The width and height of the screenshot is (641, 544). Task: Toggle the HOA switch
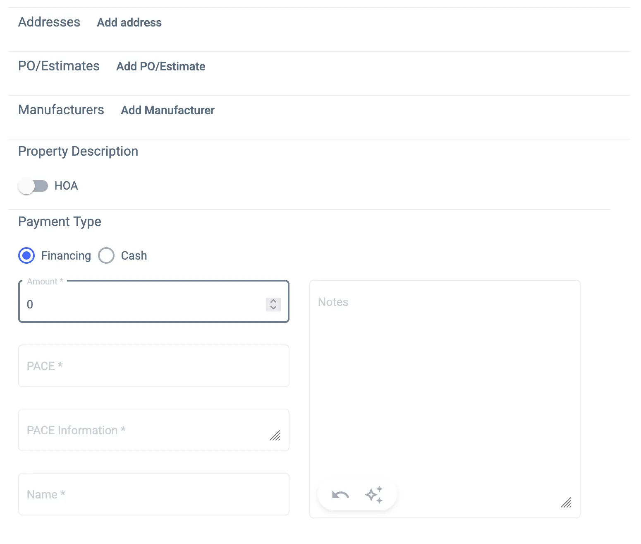[33, 186]
